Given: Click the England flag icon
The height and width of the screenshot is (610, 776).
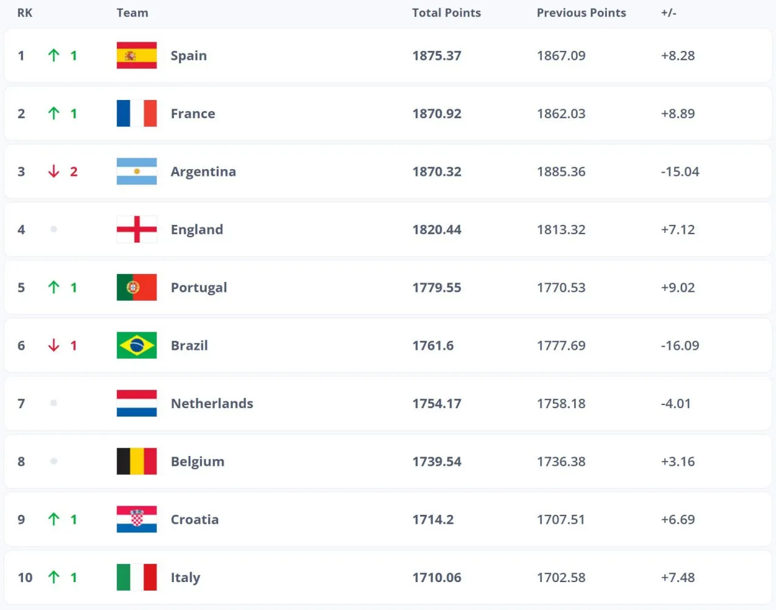Looking at the screenshot, I should click(x=136, y=229).
